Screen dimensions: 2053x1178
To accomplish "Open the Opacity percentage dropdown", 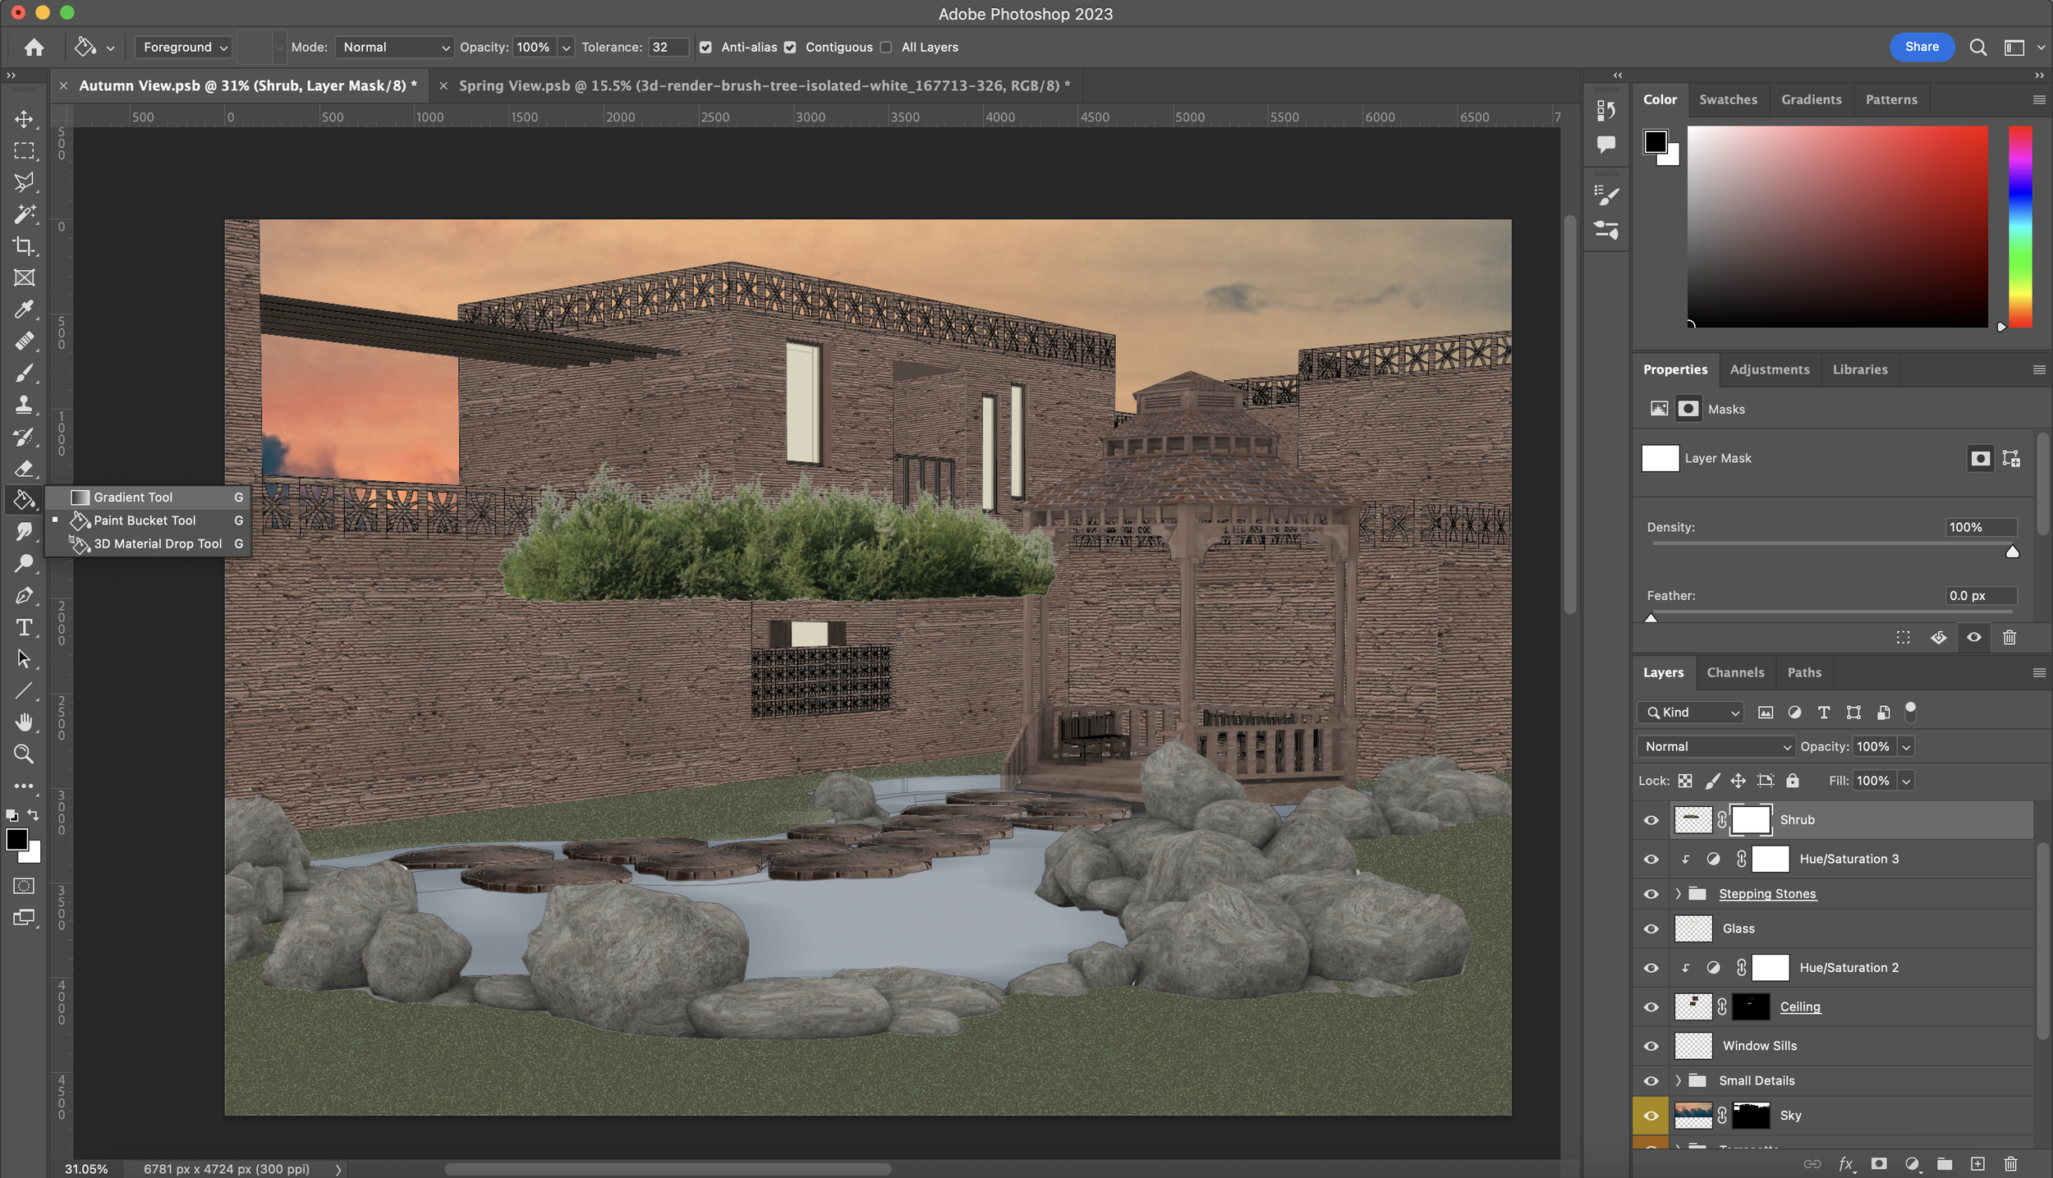I will tap(564, 47).
